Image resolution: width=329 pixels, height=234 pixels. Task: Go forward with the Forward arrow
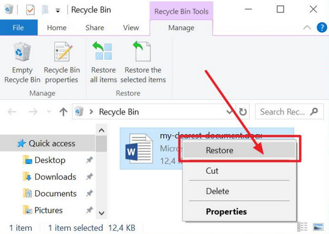coord(33,112)
